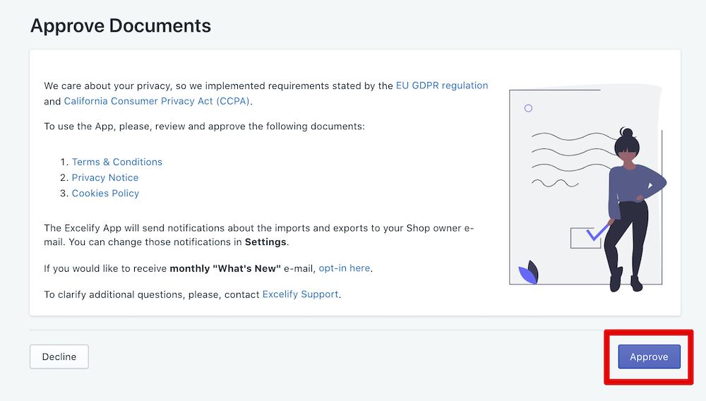Contact Excelify Support via link
This screenshot has width=706, height=401.
coord(300,294)
